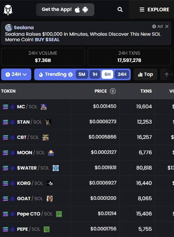The image size is (174, 237).
Task: Open the 24H period dropdown
Action: pos(16,74)
